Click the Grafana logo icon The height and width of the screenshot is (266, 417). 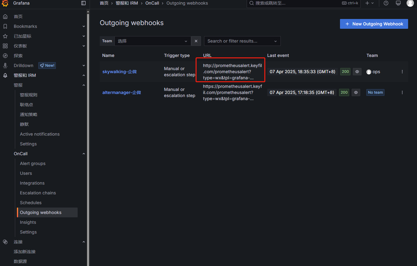pyautogui.click(x=5, y=3)
